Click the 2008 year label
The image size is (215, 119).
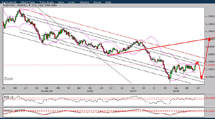176,91
